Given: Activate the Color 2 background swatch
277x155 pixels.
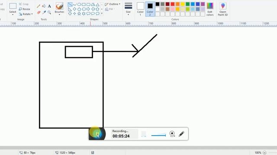Looking at the screenshot, I should click(x=150, y=9).
